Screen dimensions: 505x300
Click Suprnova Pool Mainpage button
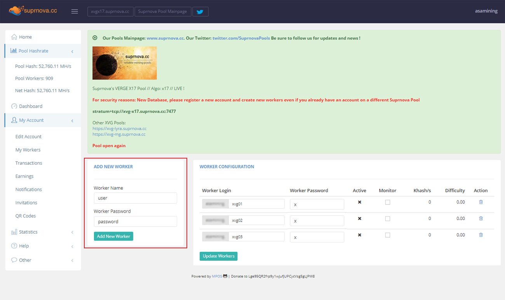(162, 12)
